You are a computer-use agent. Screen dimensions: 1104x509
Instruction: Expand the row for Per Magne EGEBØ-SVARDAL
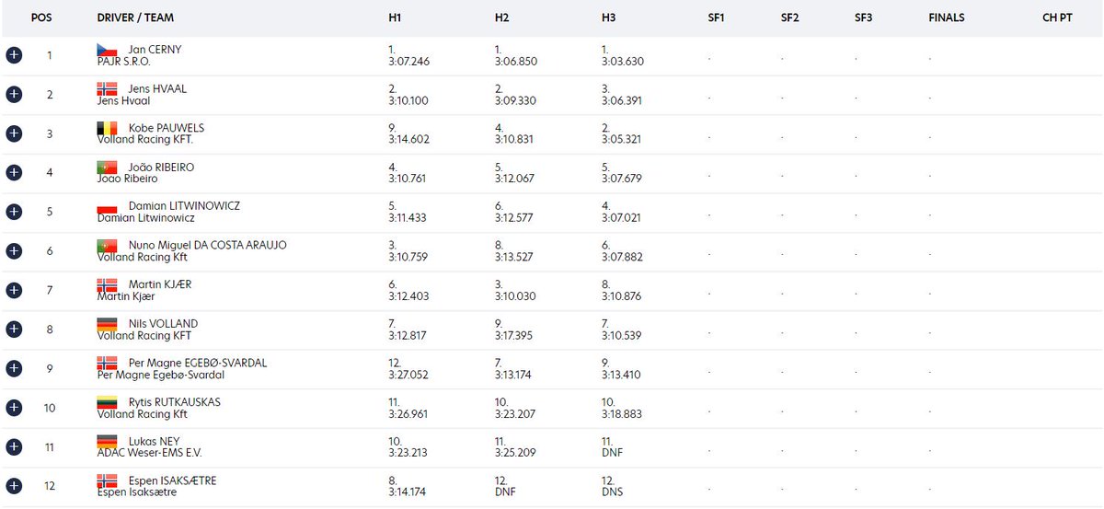[13, 368]
